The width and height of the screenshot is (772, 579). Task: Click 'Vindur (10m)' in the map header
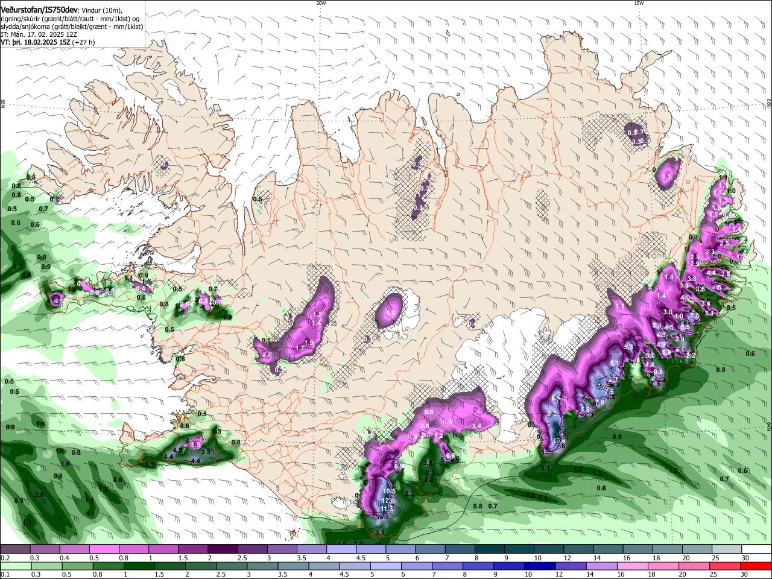[101, 10]
